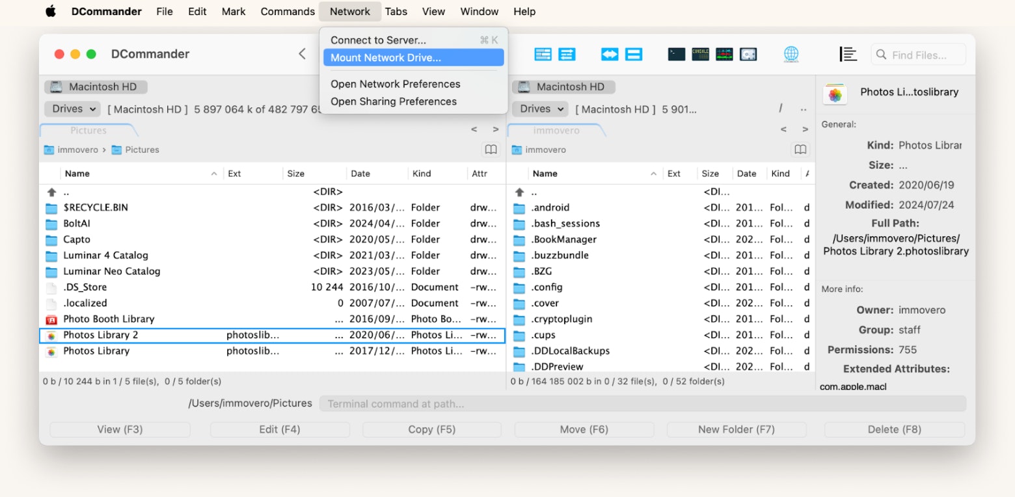Click the back chevron in toolbar

[302, 54]
